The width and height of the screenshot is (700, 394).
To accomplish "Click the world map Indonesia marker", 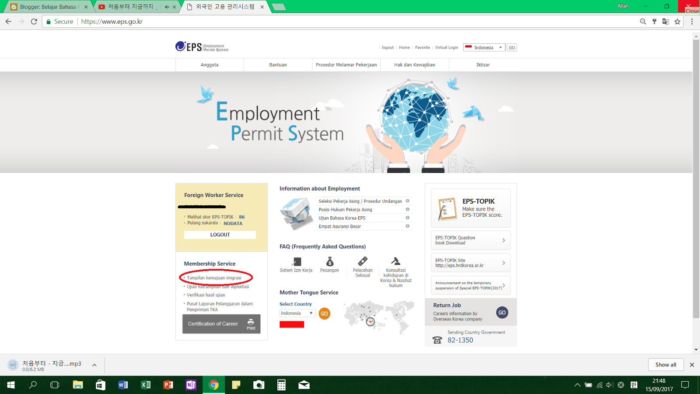I will click(x=370, y=322).
